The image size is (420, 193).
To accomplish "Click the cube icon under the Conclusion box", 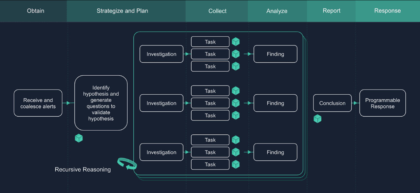I will coord(318,119).
